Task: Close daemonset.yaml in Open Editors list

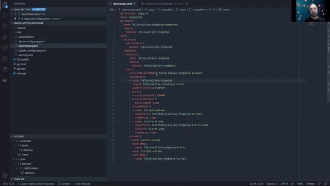Action: [15, 14]
